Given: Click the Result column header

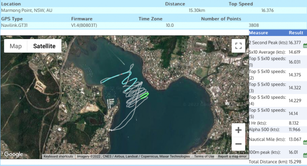Looking at the screenshot, I should 296,33.
